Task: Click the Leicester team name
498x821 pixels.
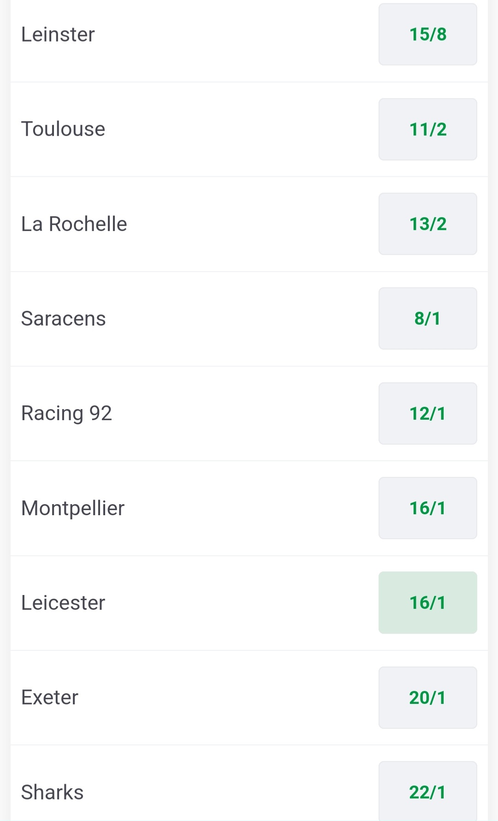Action: (63, 603)
